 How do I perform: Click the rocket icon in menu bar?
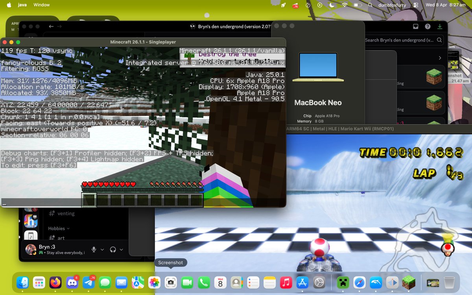pos(283,5)
